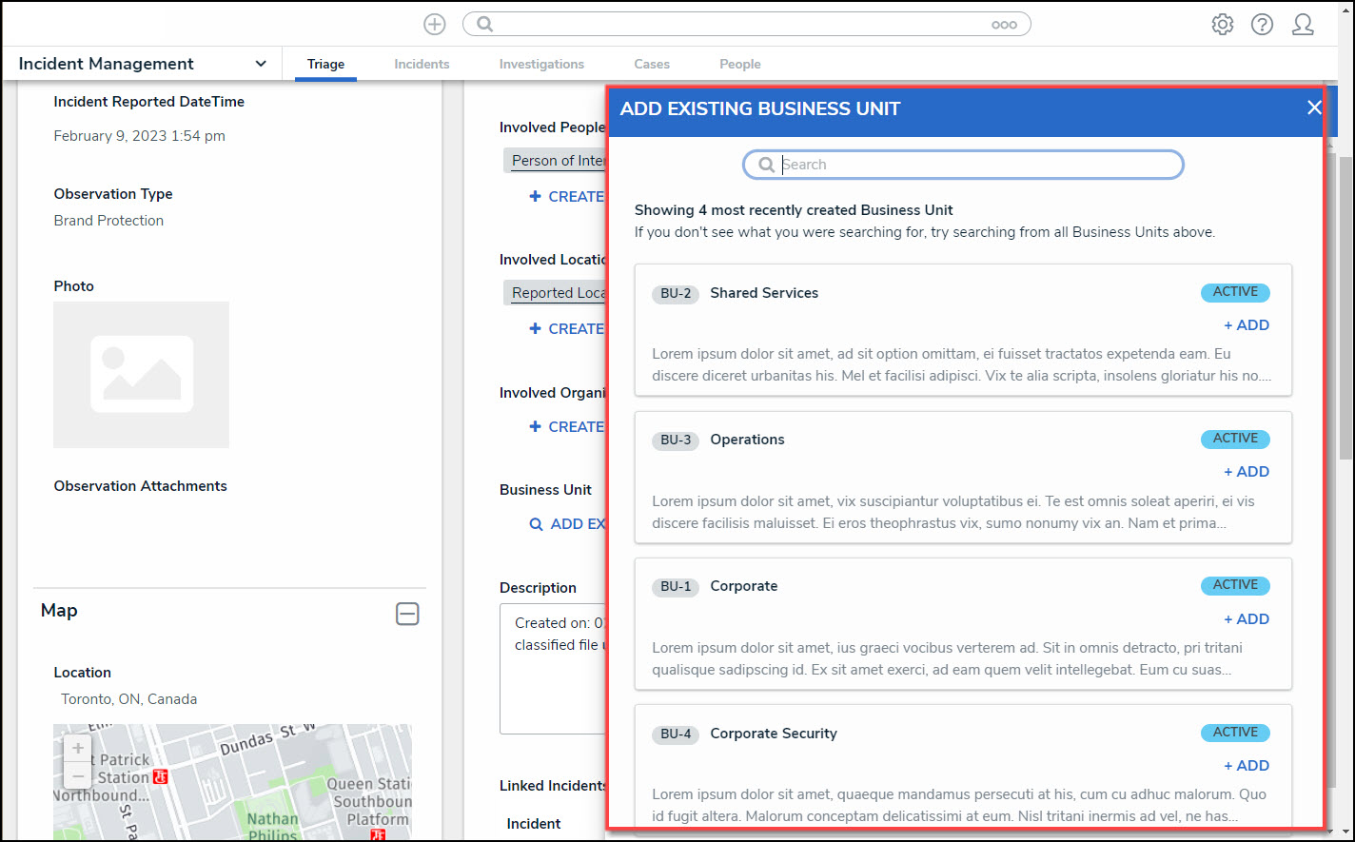Screen dimensions: 1355x842
Task: Add the Operations business unit
Action: coord(1246,472)
